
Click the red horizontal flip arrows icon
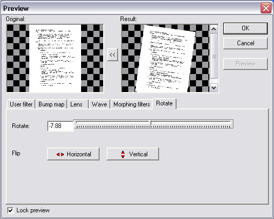(x=60, y=154)
